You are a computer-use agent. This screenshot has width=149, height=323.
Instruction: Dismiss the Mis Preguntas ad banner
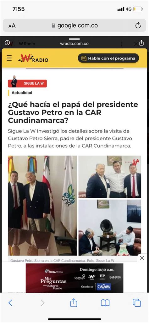pyautogui.click(x=142, y=258)
